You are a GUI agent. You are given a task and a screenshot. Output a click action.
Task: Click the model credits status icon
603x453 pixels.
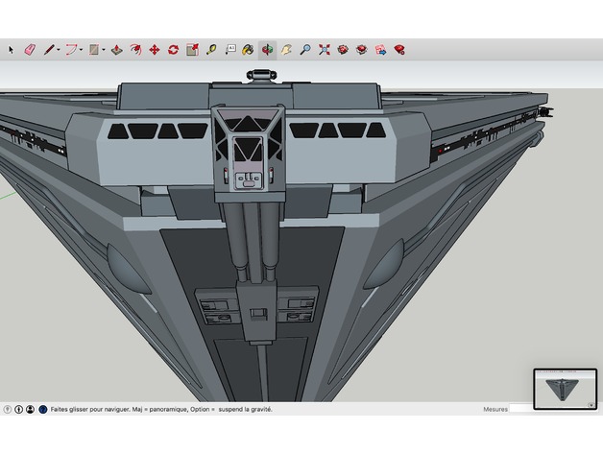pos(18,410)
